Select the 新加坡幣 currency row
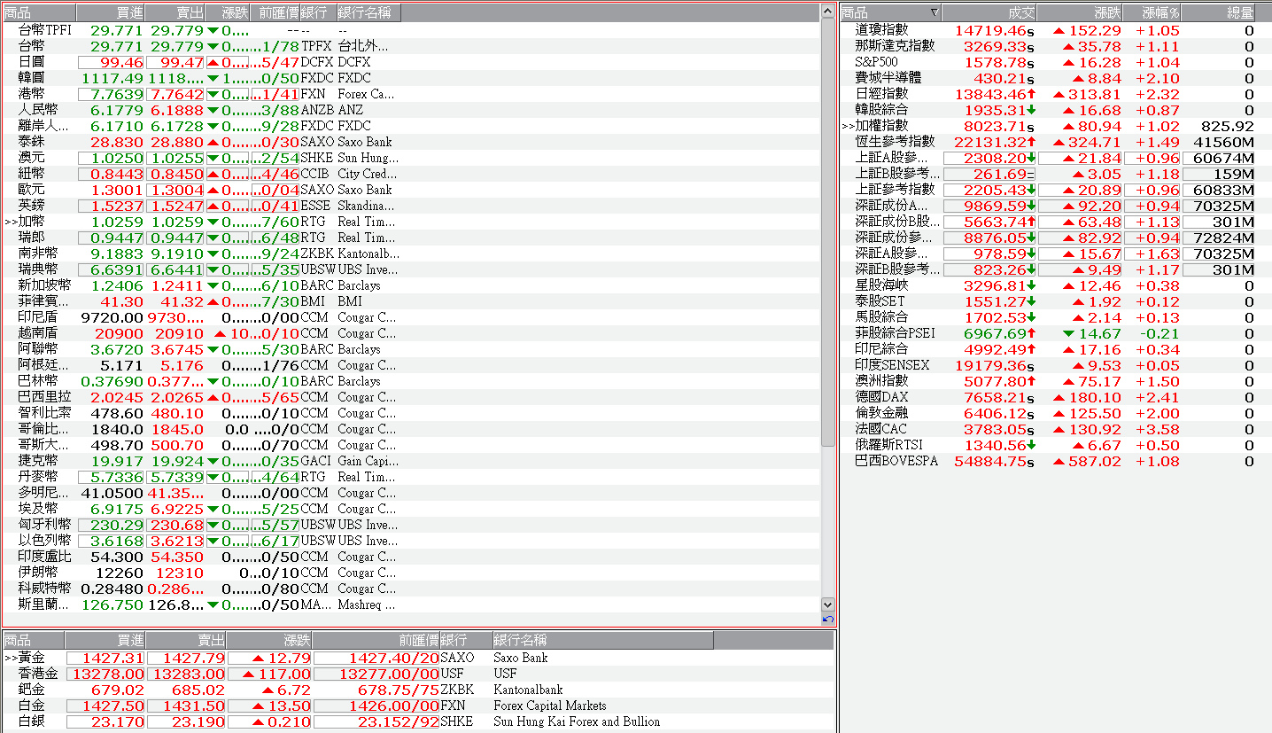Screen dimensions: 1272x733 [x=412, y=285]
